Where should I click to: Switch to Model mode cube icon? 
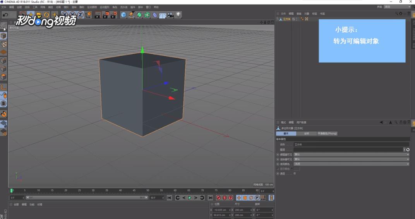click(x=3, y=36)
